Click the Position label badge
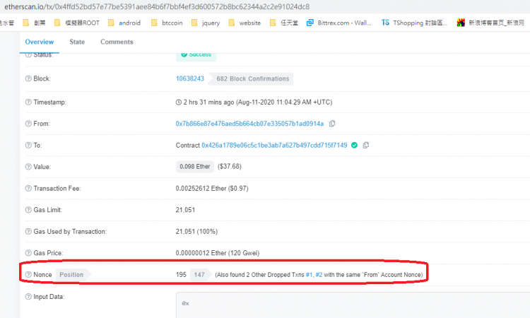 click(73, 275)
